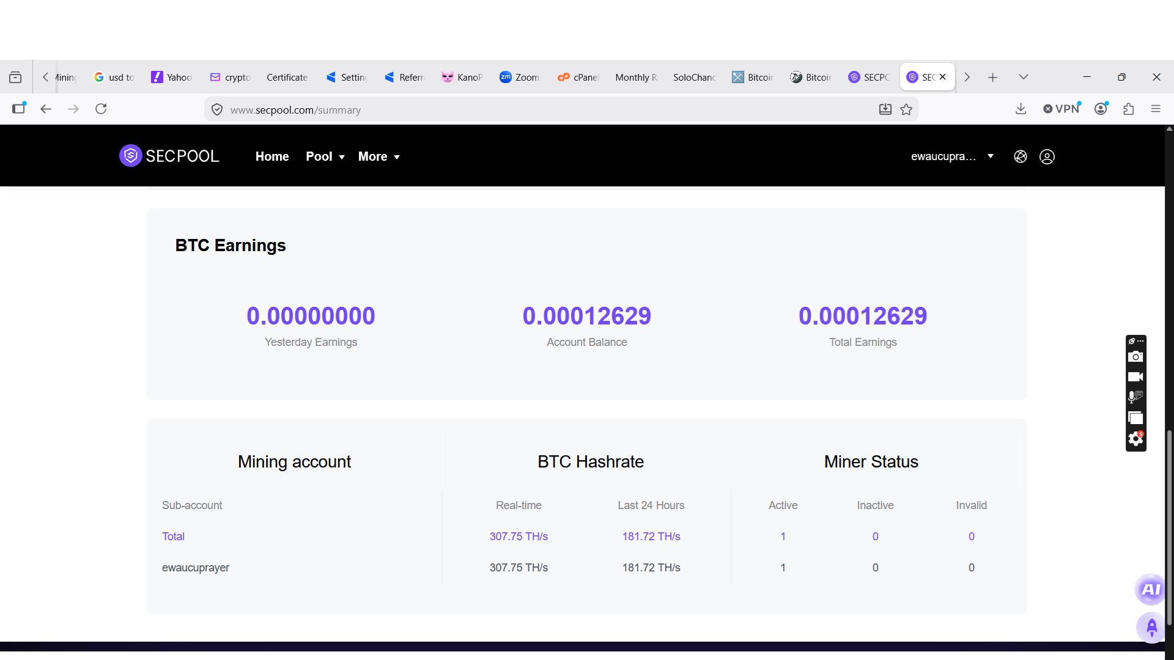Open the browser hamburger menu
This screenshot has height=660, width=1174.
(1156, 109)
